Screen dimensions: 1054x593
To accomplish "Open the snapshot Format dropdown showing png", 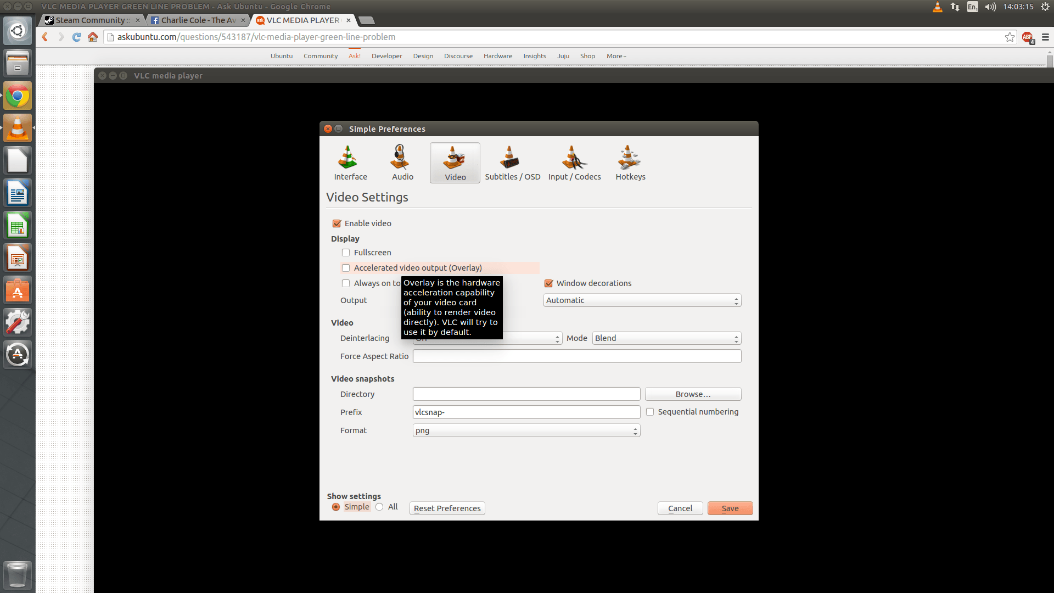I will (x=526, y=430).
